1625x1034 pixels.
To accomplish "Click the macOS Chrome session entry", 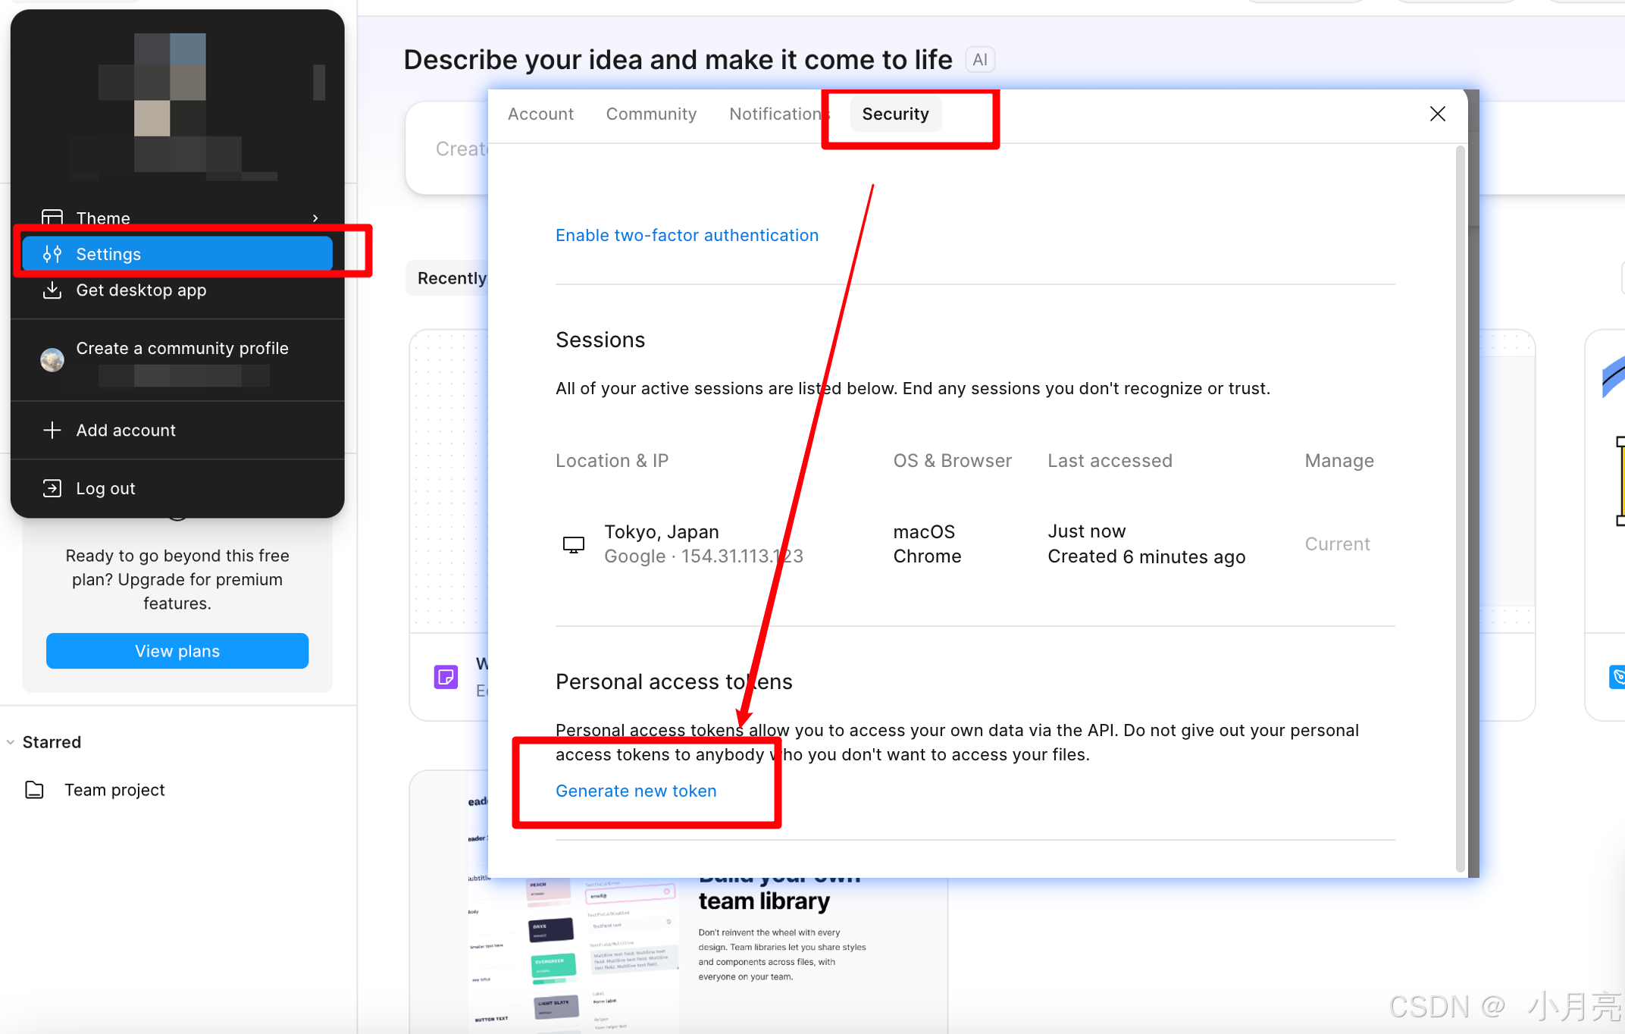I will (x=927, y=544).
